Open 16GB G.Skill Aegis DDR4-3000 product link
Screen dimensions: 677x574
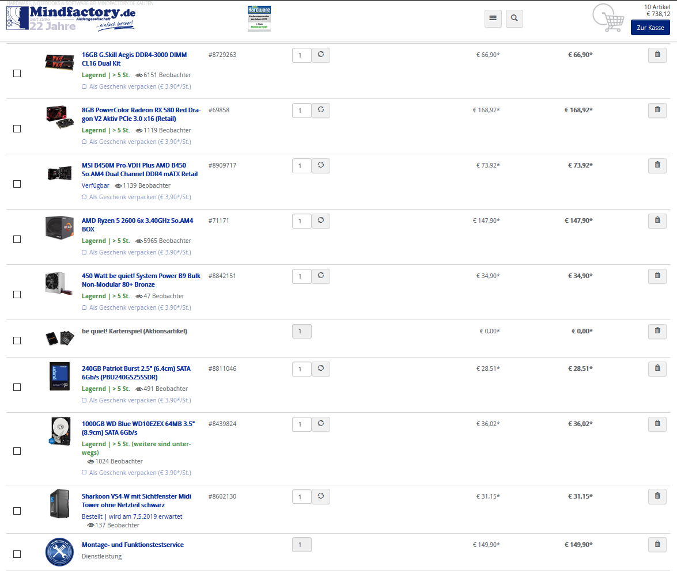(x=134, y=59)
